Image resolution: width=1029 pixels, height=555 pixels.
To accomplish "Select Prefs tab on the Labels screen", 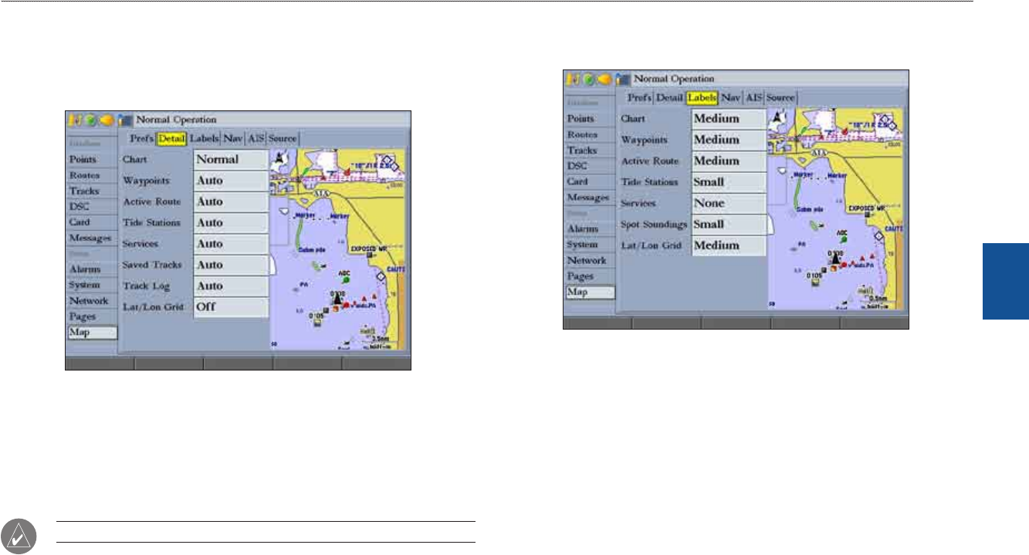I will tap(639, 97).
